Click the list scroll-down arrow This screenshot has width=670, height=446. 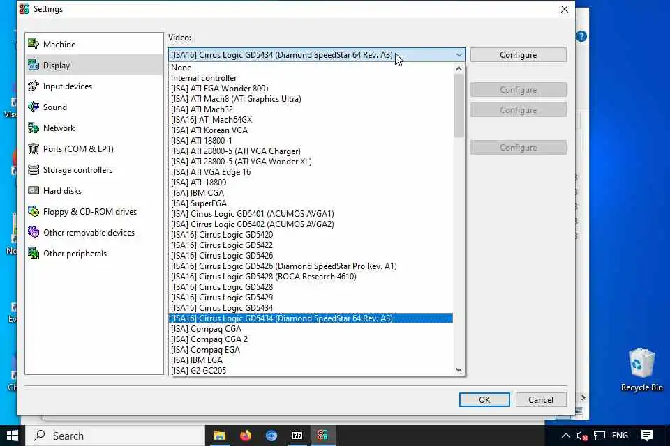[x=459, y=370]
